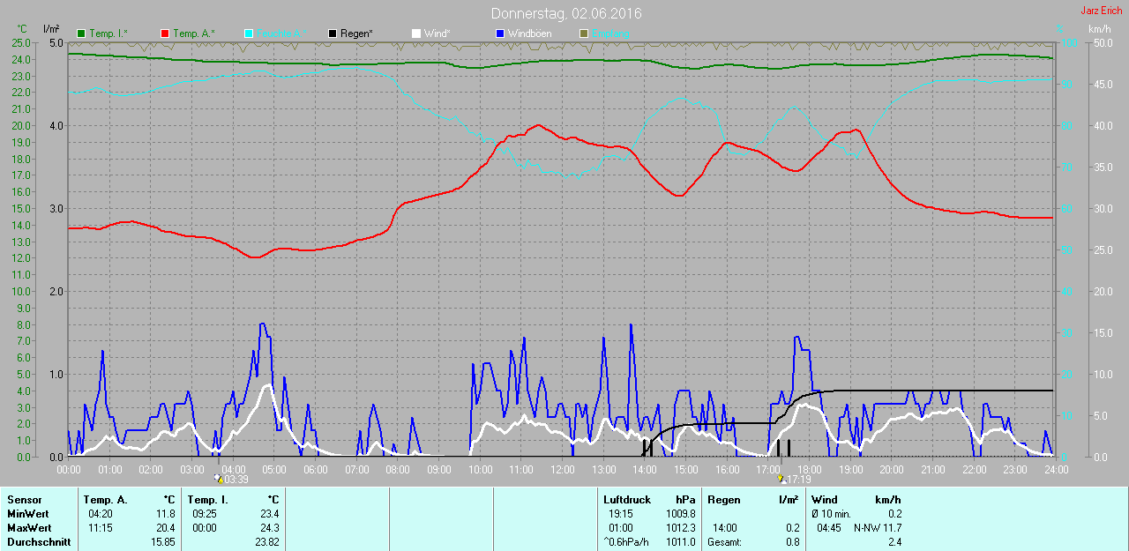Click the Regen column header in the table
The width and height of the screenshot is (1129, 551).
click(x=723, y=500)
